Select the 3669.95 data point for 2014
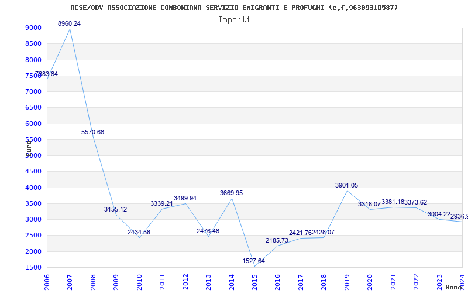The width and height of the screenshot is (468, 293). pyautogui.click(x=232, y=198)
